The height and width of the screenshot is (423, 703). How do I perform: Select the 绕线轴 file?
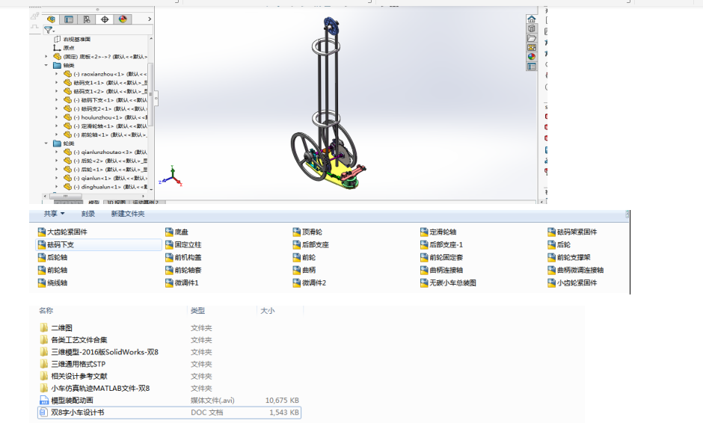pyautogui.click(x=52, y=282)
